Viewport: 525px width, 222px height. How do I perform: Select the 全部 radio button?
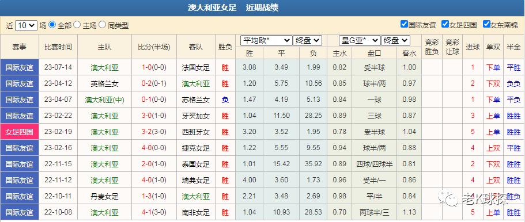(x=52, y=24)
